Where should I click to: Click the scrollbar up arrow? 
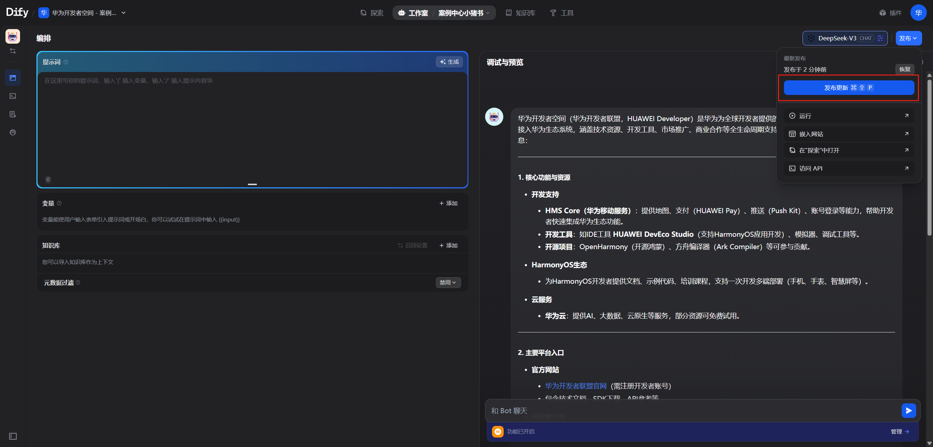(929, 75)
